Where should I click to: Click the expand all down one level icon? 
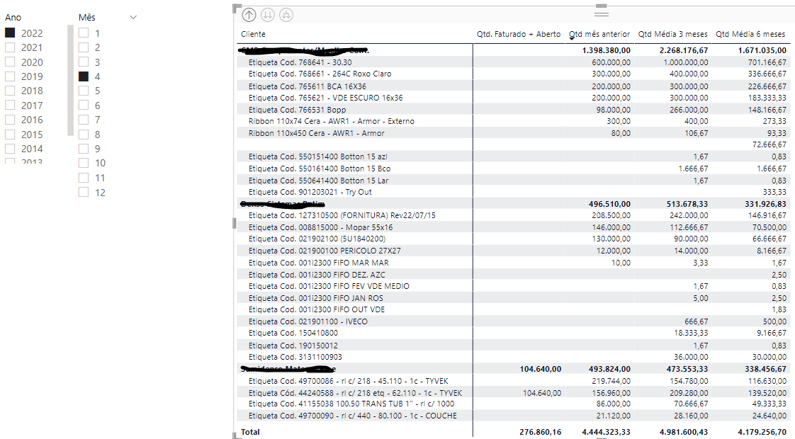[x=286, y=15]
